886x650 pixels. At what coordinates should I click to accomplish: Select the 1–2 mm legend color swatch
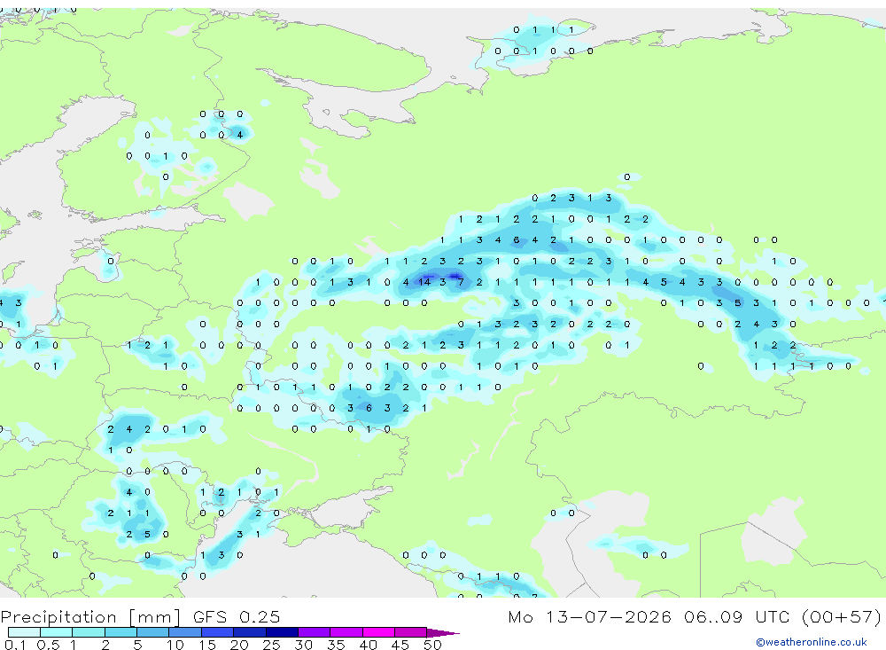(89, 632)
